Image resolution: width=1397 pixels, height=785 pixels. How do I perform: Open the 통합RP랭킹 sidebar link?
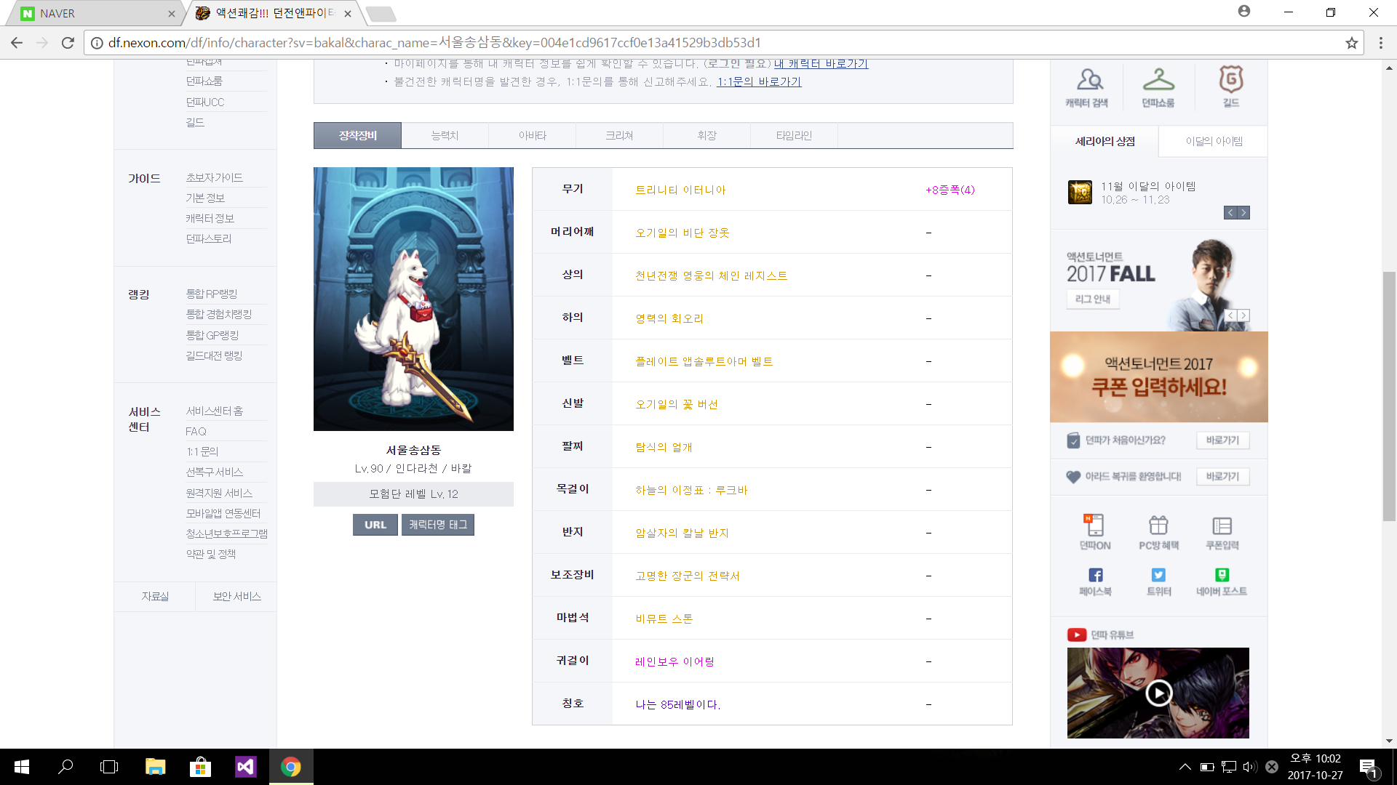pos(212,294)
